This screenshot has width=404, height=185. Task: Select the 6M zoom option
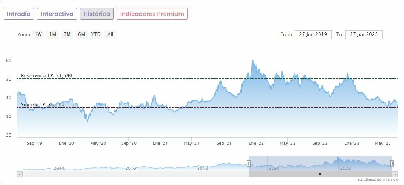[x=81, y=34]
